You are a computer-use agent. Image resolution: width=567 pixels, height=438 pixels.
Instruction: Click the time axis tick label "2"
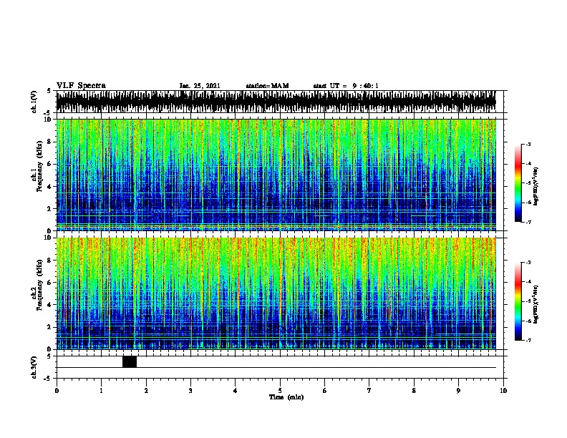[x=146, y=391]
